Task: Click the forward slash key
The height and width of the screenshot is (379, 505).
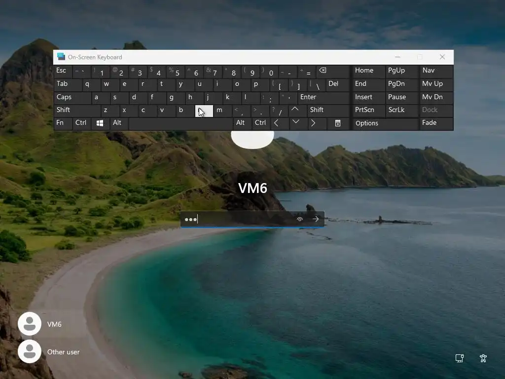Action: click(x=279, y=111)
